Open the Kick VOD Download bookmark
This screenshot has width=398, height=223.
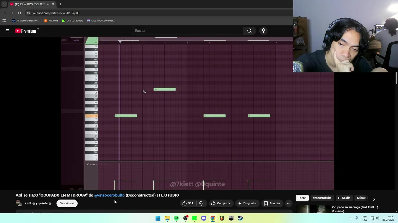[x=101, y=21]
